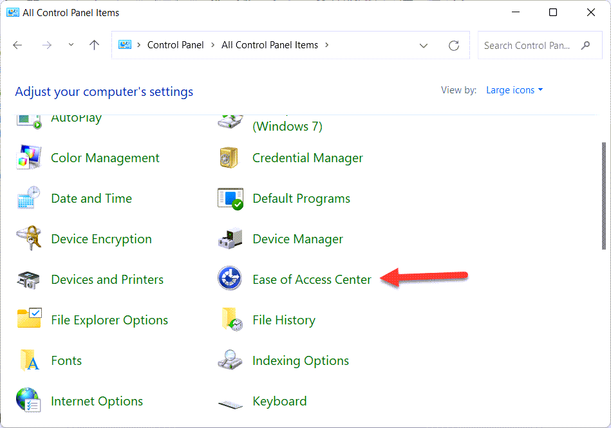
Task: Click the Device Manager icon
Action: 230,239
